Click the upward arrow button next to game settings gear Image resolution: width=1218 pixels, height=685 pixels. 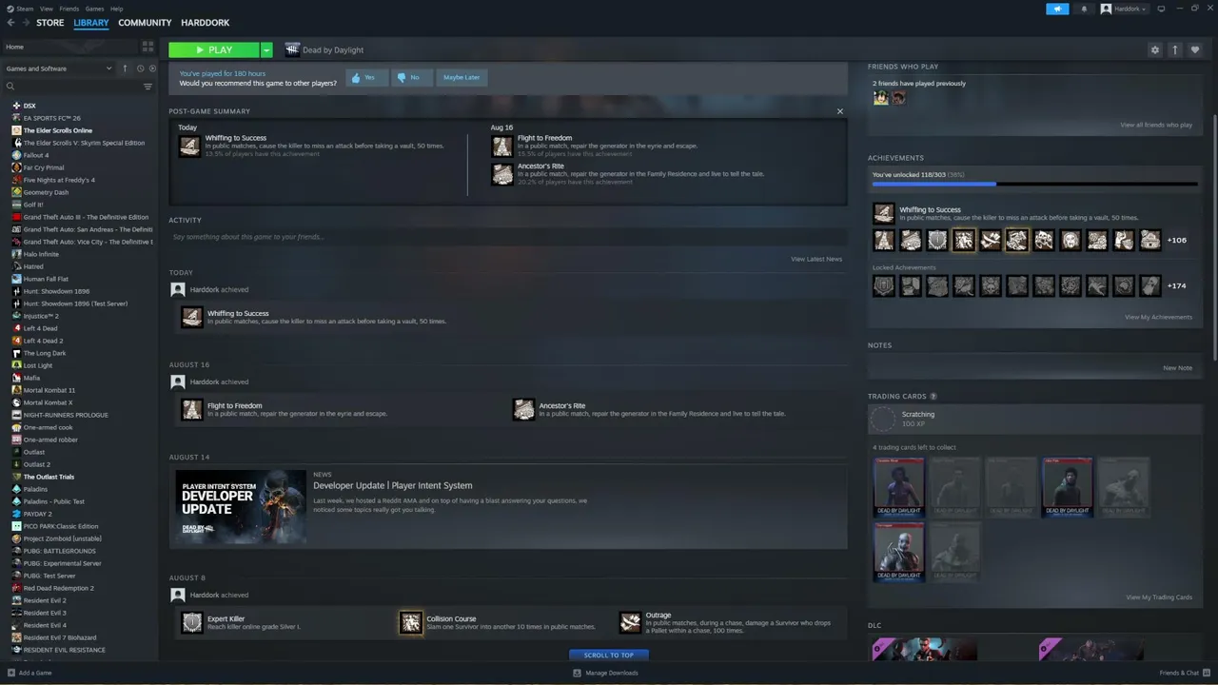[x=1175, y=49]
